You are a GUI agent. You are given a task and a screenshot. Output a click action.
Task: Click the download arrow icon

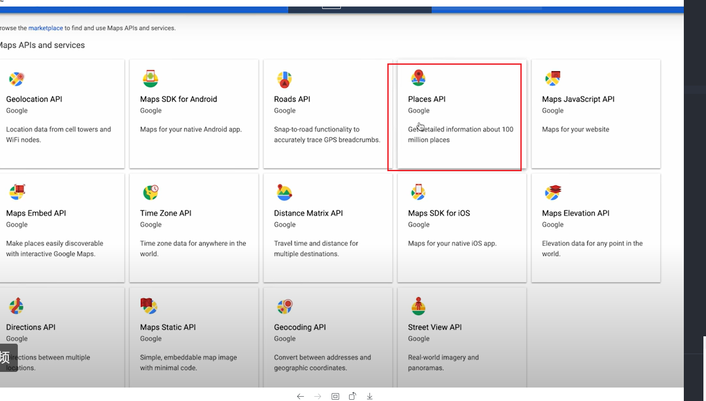pos(370,396)
